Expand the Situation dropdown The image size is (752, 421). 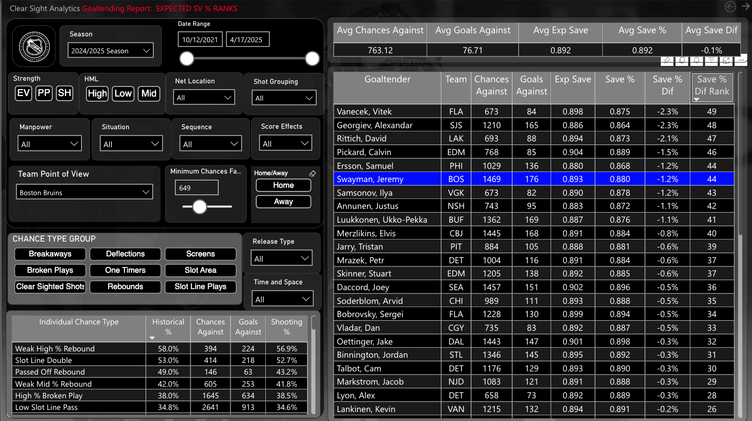pos(131,144)
